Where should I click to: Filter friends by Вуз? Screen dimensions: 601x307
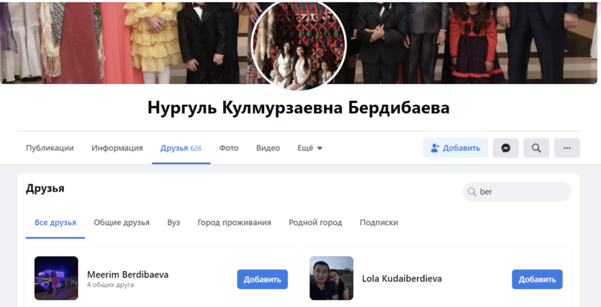coord(173,222)
